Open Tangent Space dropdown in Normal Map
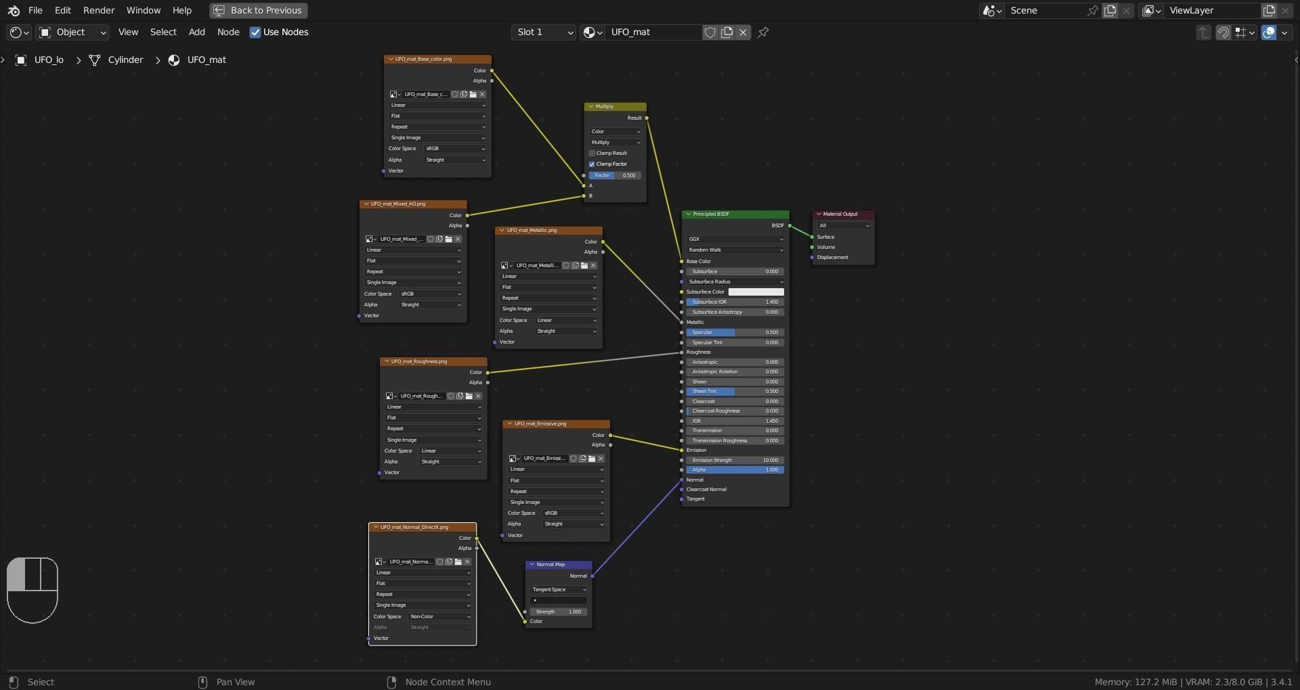This screenshot has width=1300, height=690. (559, 590)
